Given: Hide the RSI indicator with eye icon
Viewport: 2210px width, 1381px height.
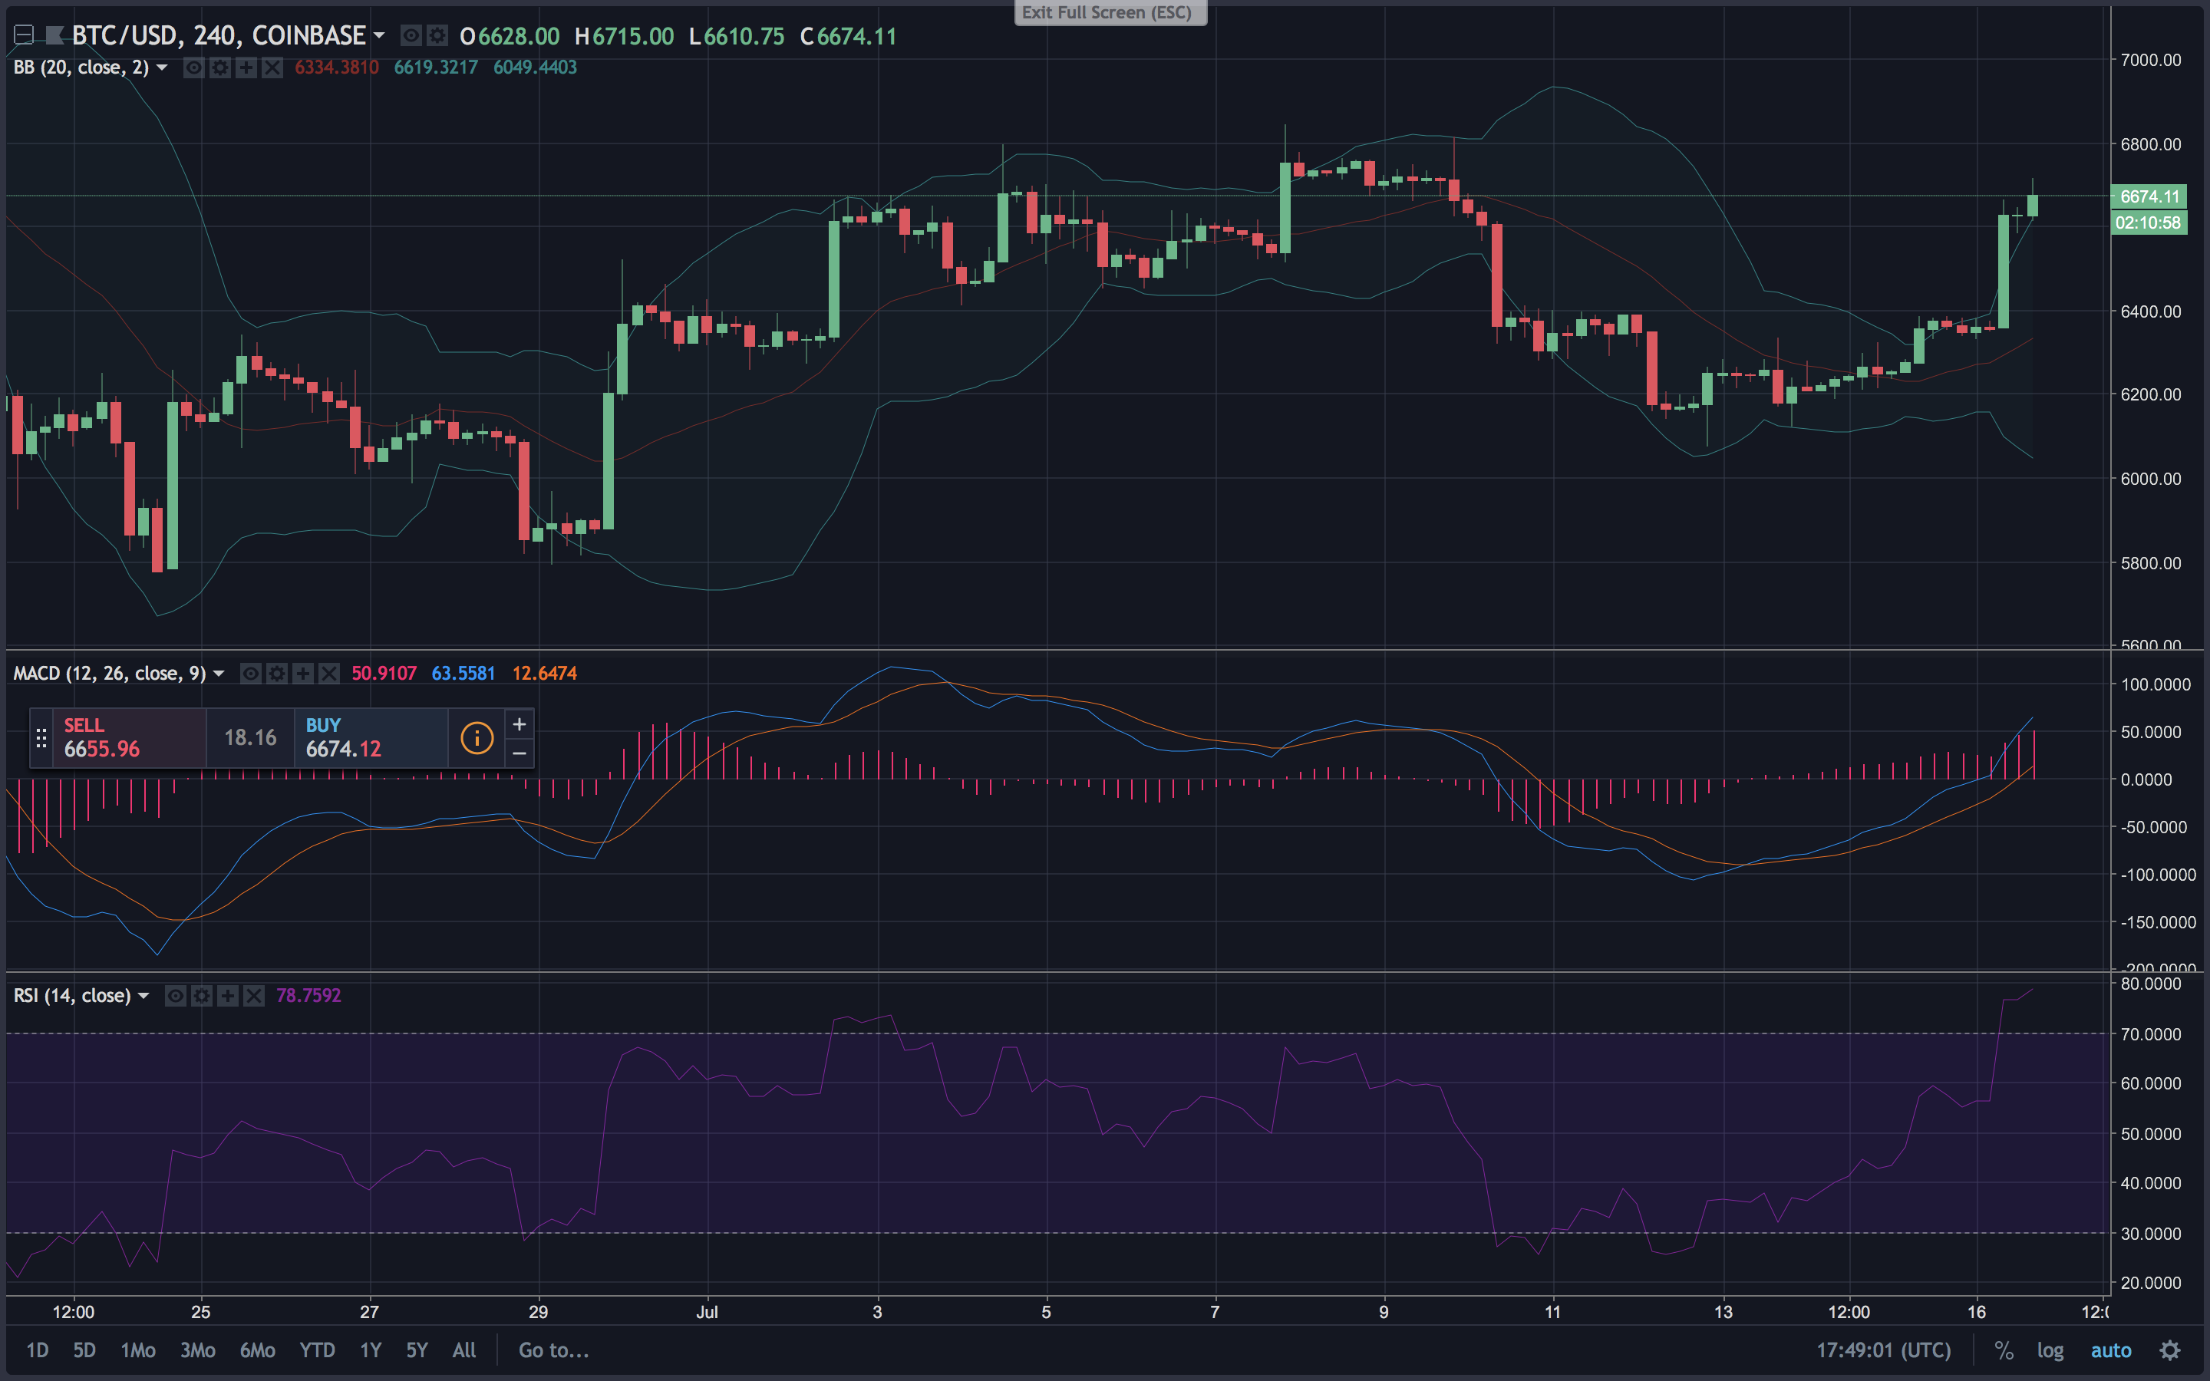Looking at the screenshot, I should coord(175,996).
